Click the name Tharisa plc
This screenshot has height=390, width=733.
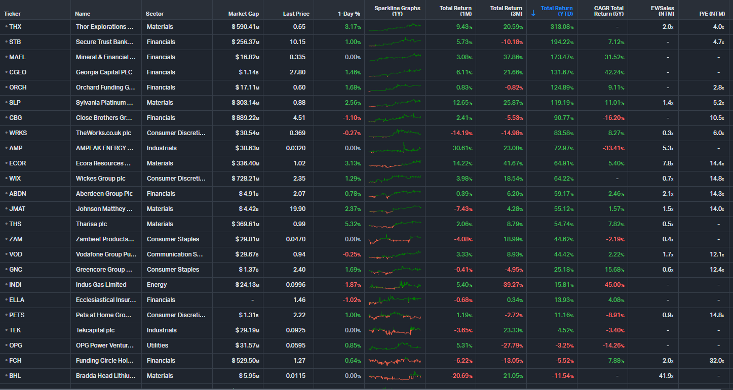pos(91,224)
